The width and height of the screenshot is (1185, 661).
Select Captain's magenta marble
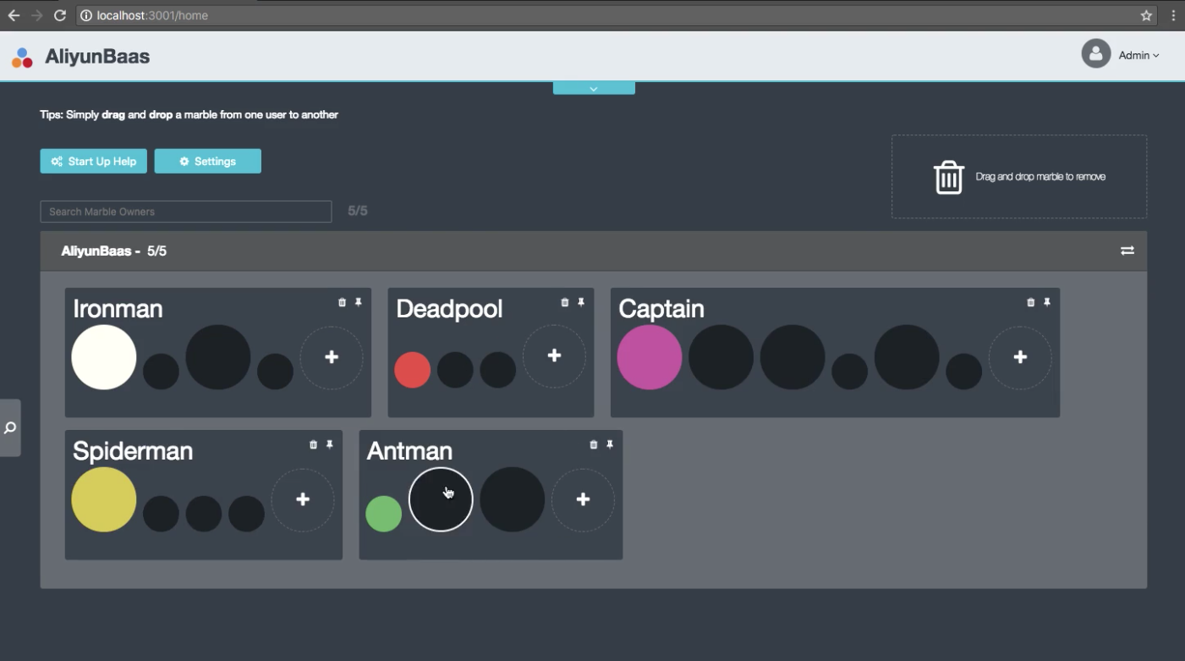650,357
